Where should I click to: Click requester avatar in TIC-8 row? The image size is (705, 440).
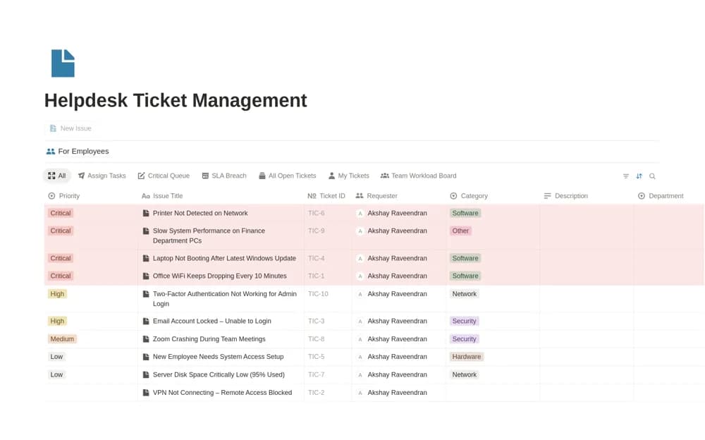360,339
